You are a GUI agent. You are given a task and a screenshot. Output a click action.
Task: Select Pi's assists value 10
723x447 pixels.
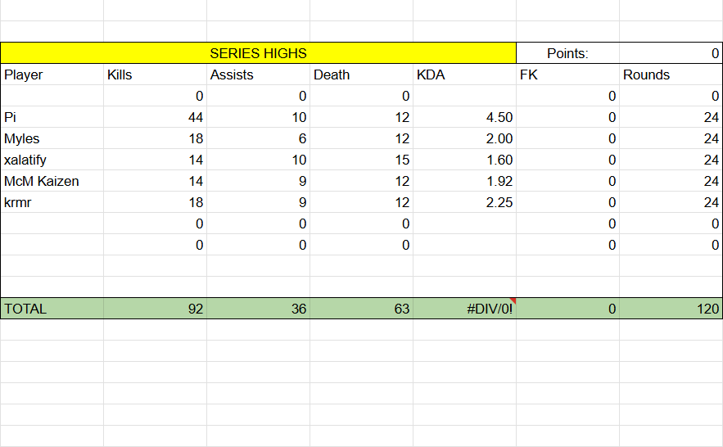coord(259,117)
